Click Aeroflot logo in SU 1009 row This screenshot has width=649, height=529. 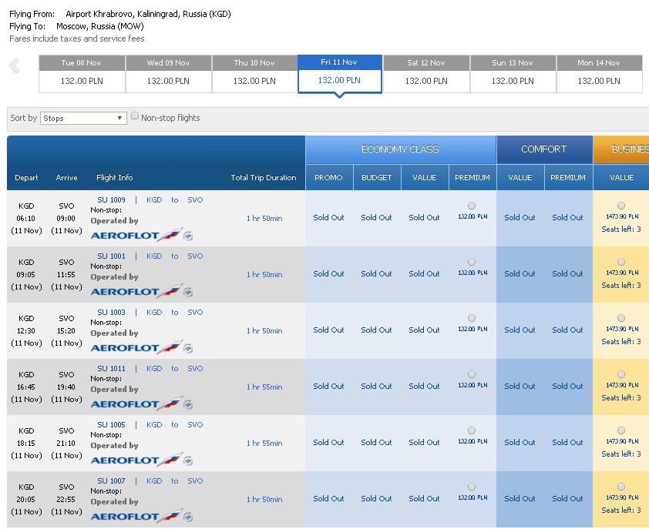[136, 235]
